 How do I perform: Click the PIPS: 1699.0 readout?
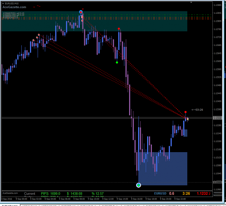(51, 194)
